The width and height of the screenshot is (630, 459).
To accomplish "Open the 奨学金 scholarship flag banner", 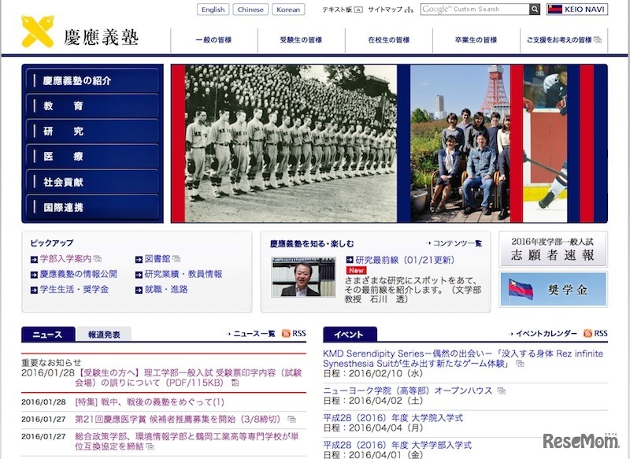I will [553, 290].
